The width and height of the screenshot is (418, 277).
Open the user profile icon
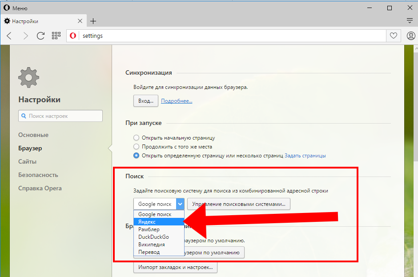tap(410, 36)
